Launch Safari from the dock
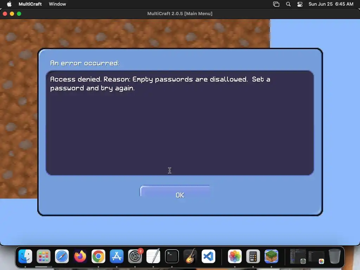 [62, 256]
